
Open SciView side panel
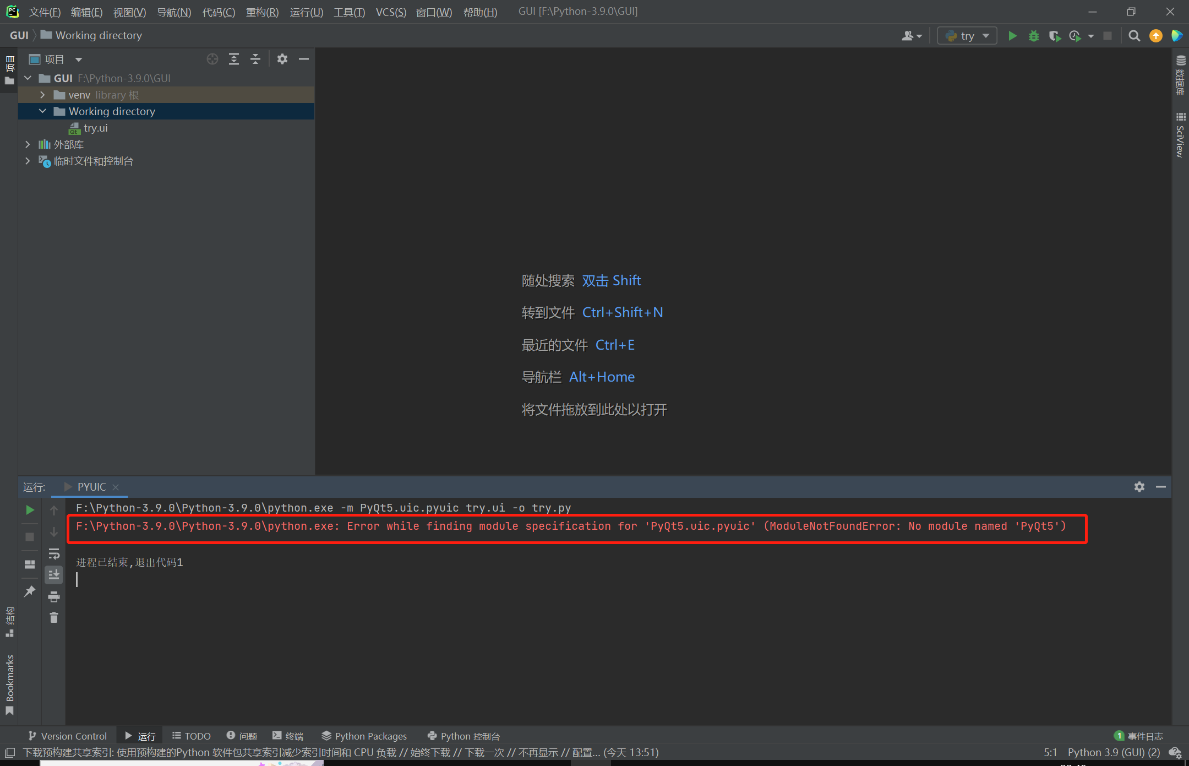(1181, 134)
